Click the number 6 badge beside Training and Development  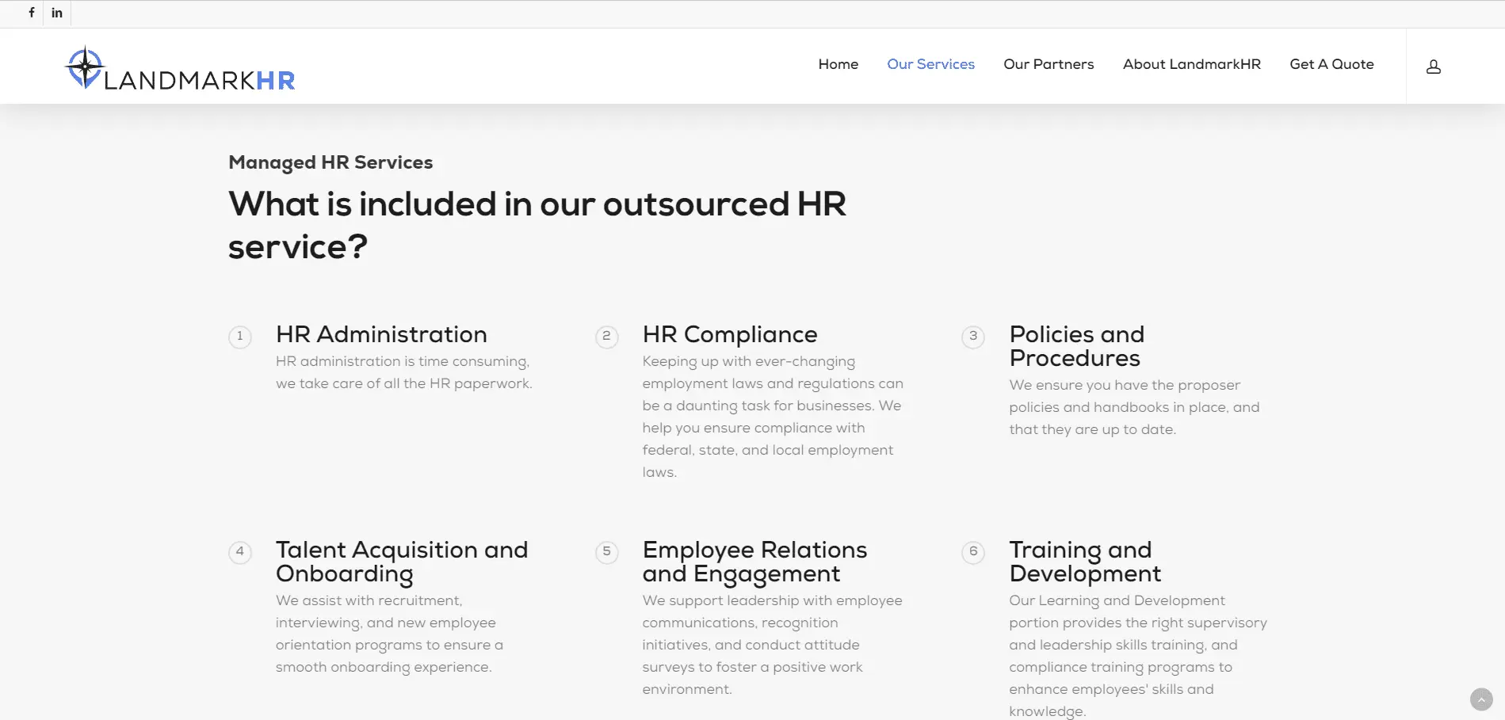point(973,552)
